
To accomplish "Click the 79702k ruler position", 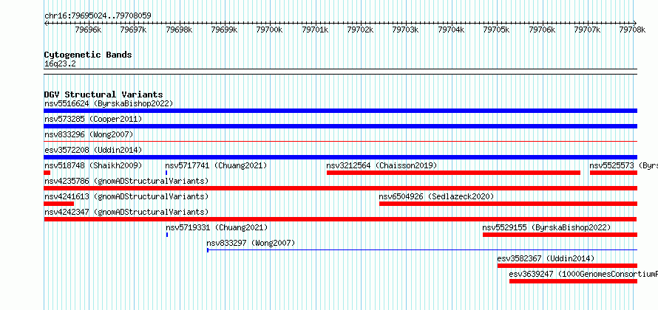I will 360,30.
